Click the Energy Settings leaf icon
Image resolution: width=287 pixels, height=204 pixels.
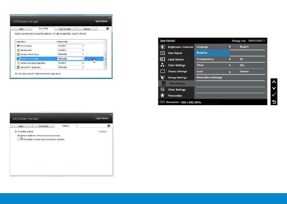point(162,77)
